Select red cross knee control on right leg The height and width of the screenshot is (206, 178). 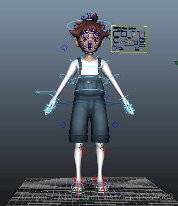[x=104, y=151]
